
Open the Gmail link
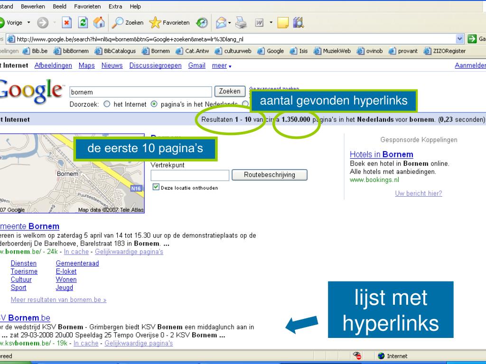click(x=197, y=65)
